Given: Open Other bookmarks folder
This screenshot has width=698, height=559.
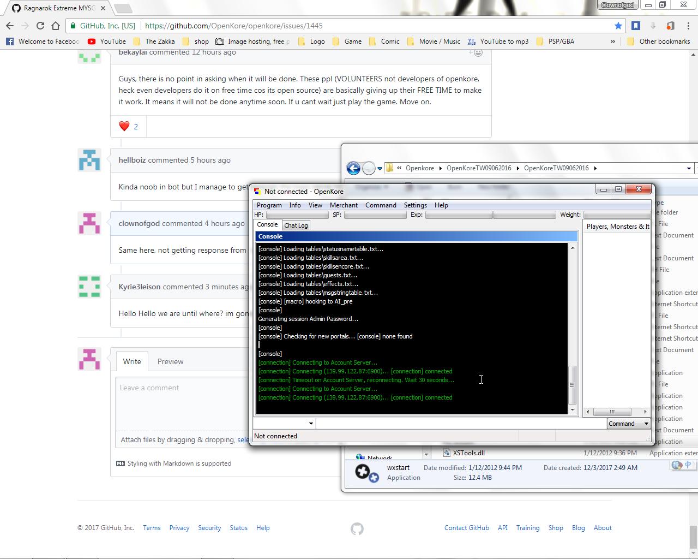Looking at the screenshot, I should pyautogui.click(x=659, y=41).
